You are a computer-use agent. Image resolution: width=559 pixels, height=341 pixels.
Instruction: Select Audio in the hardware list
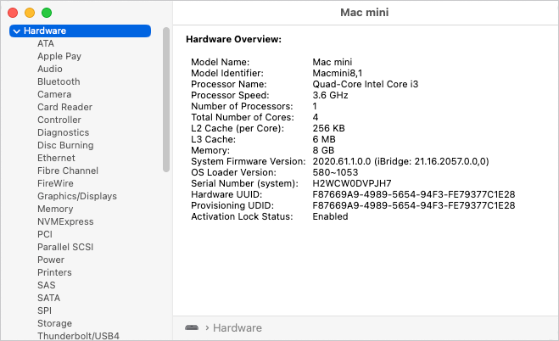[49, 69]
